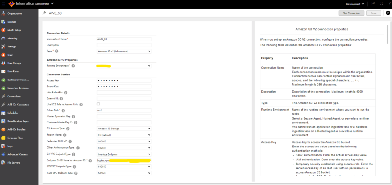Click into the Description input field
The width and height of the screenshot is (392, 185).
124,45
